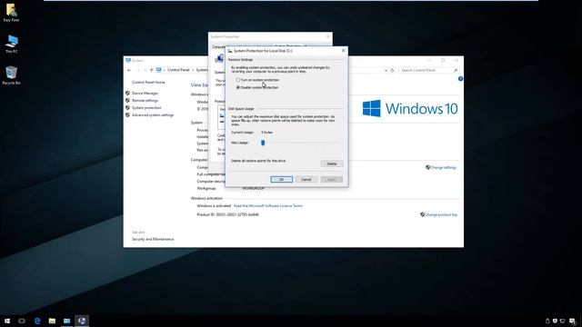582x327 pixels.
Task: Cancel the System Protection dialog
Action: [x=306, y=180]
